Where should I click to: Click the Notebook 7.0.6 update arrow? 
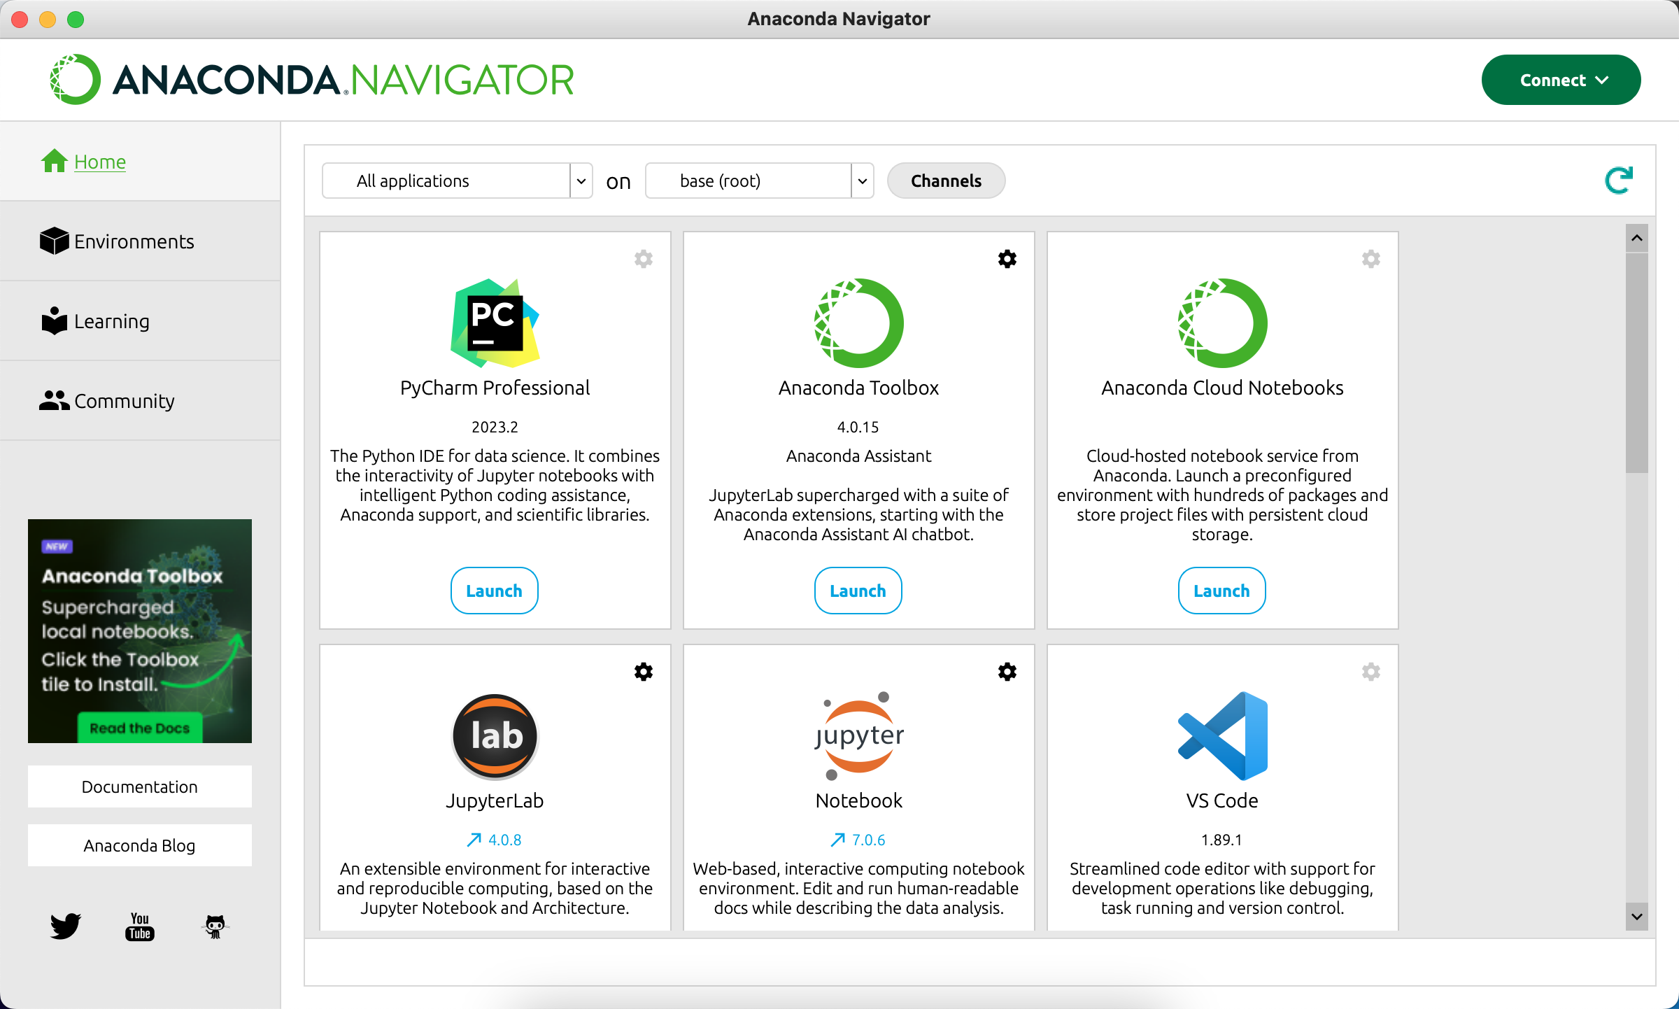pos(837,840)
